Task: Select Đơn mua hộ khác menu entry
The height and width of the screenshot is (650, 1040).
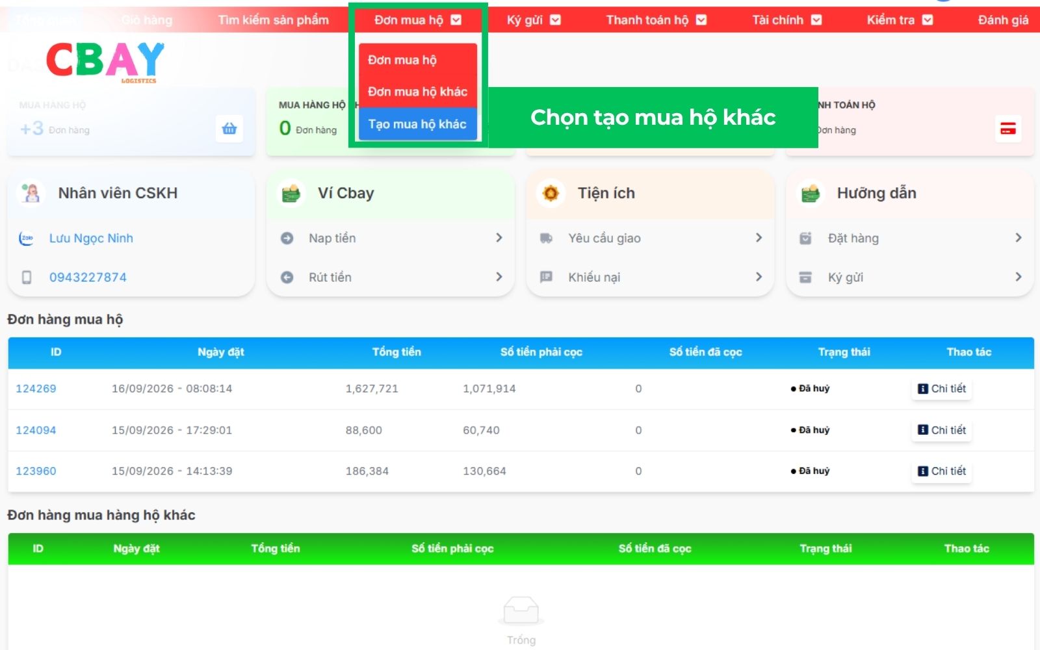Action: click(x=418, y=92)
